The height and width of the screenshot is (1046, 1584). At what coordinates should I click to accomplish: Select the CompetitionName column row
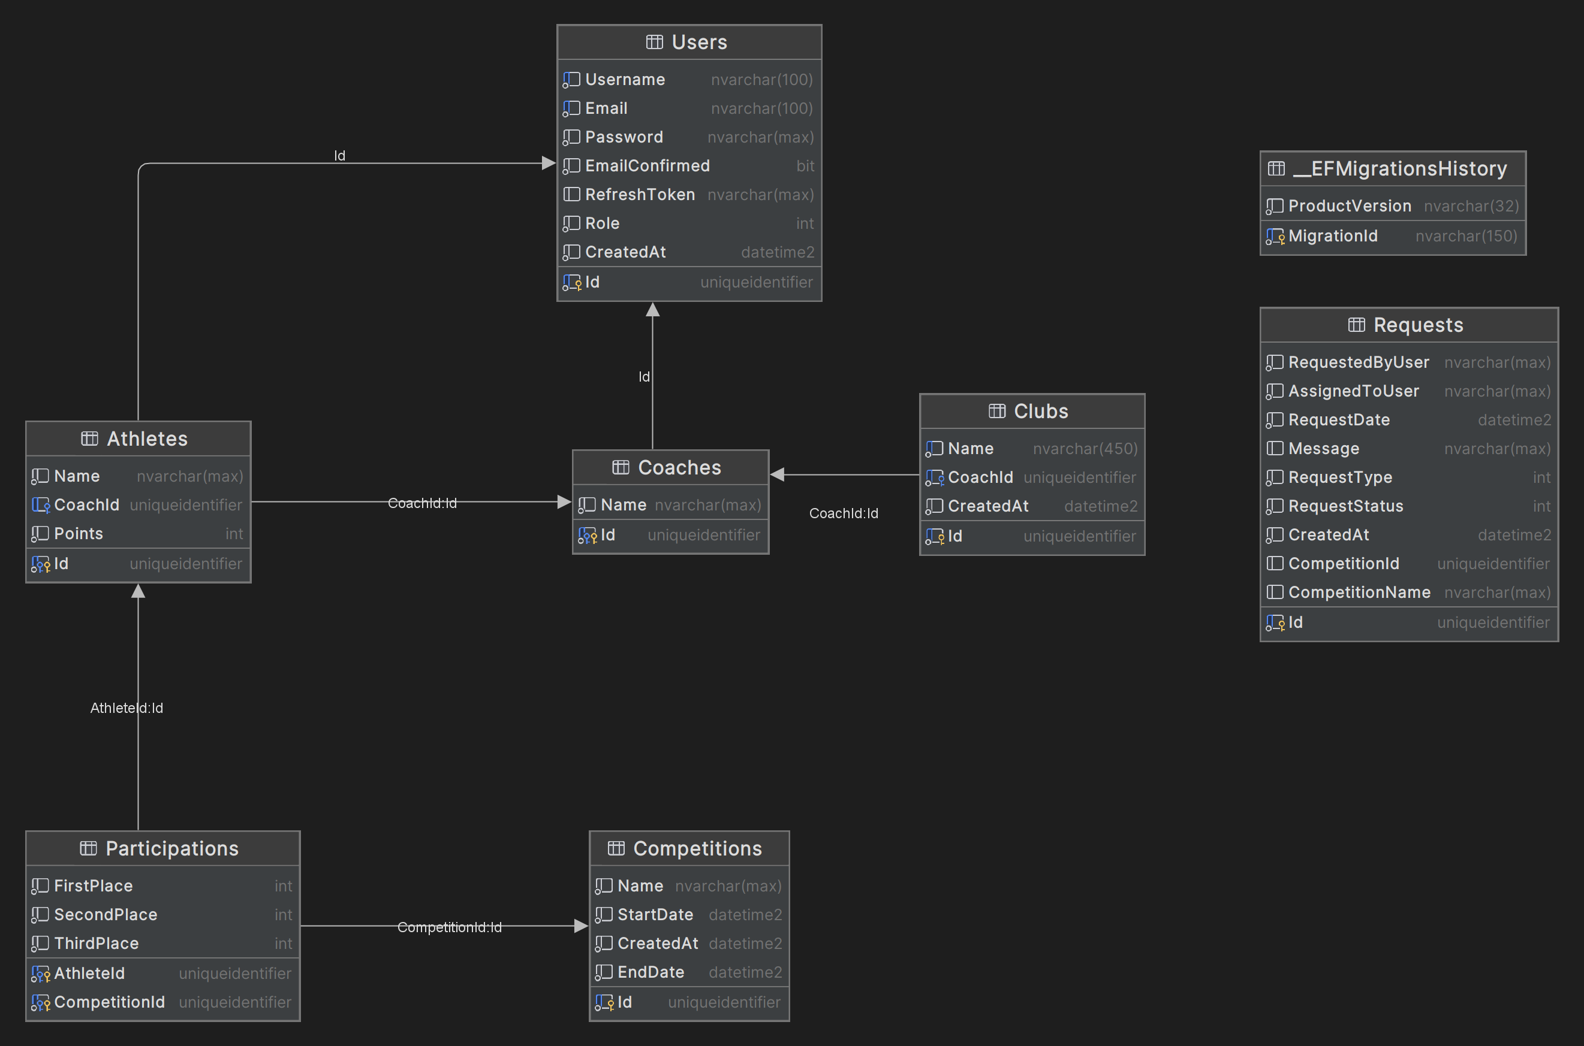coord(1409,592)
